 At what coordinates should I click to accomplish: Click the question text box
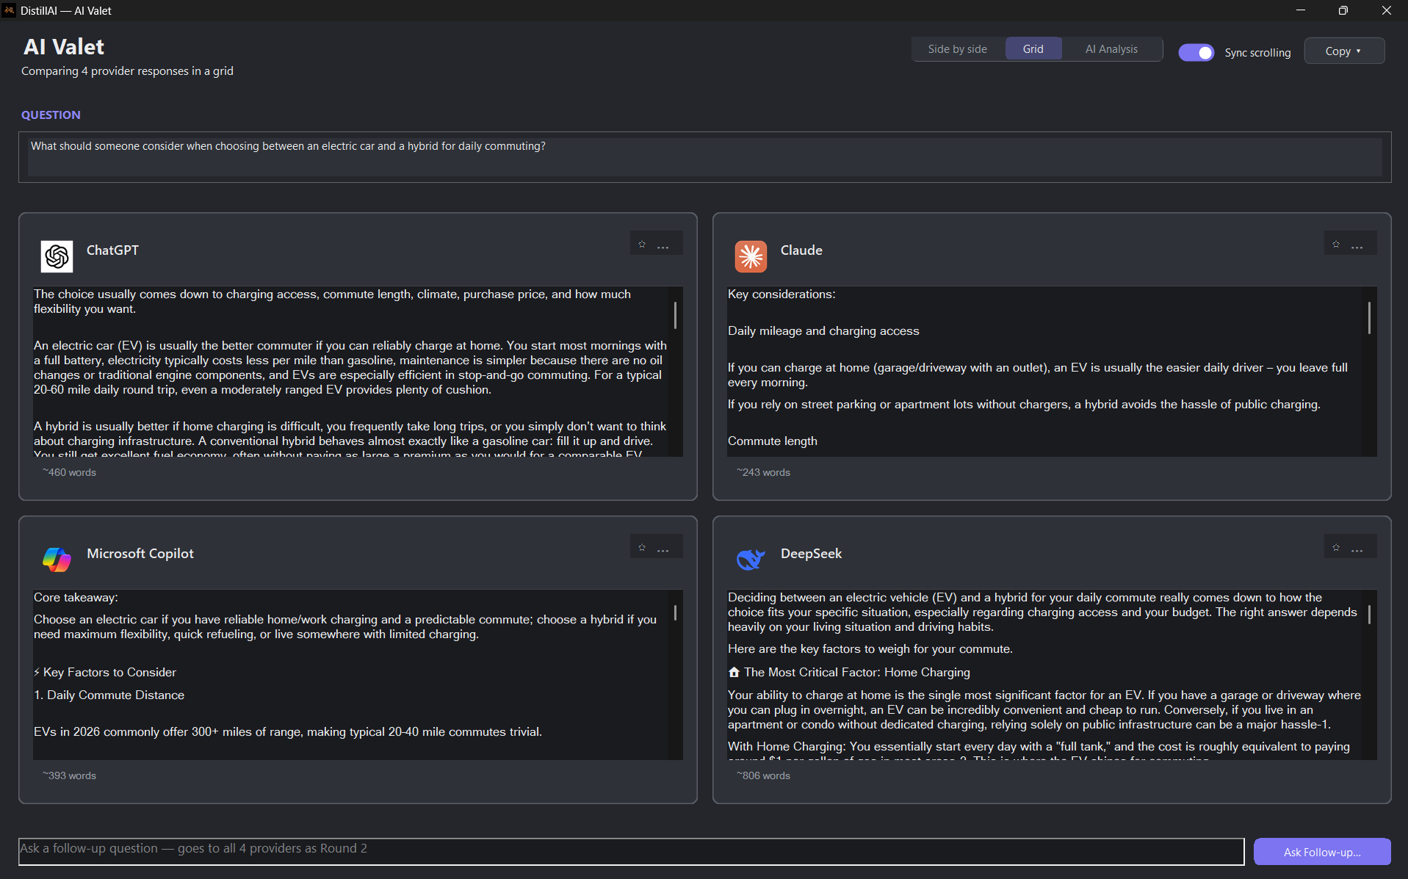(x=705, y=157)
